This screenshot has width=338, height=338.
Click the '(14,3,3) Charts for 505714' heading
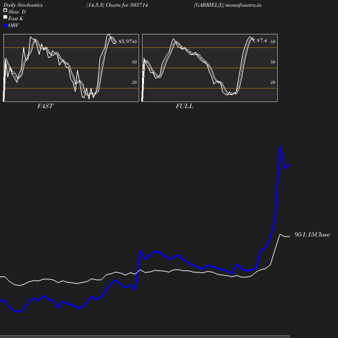pyautogui.click(x=117, y=5)
